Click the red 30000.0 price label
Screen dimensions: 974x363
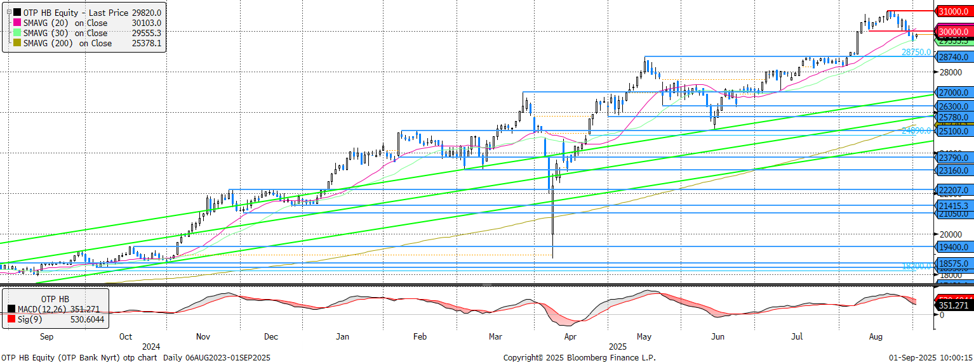point(954,32)
